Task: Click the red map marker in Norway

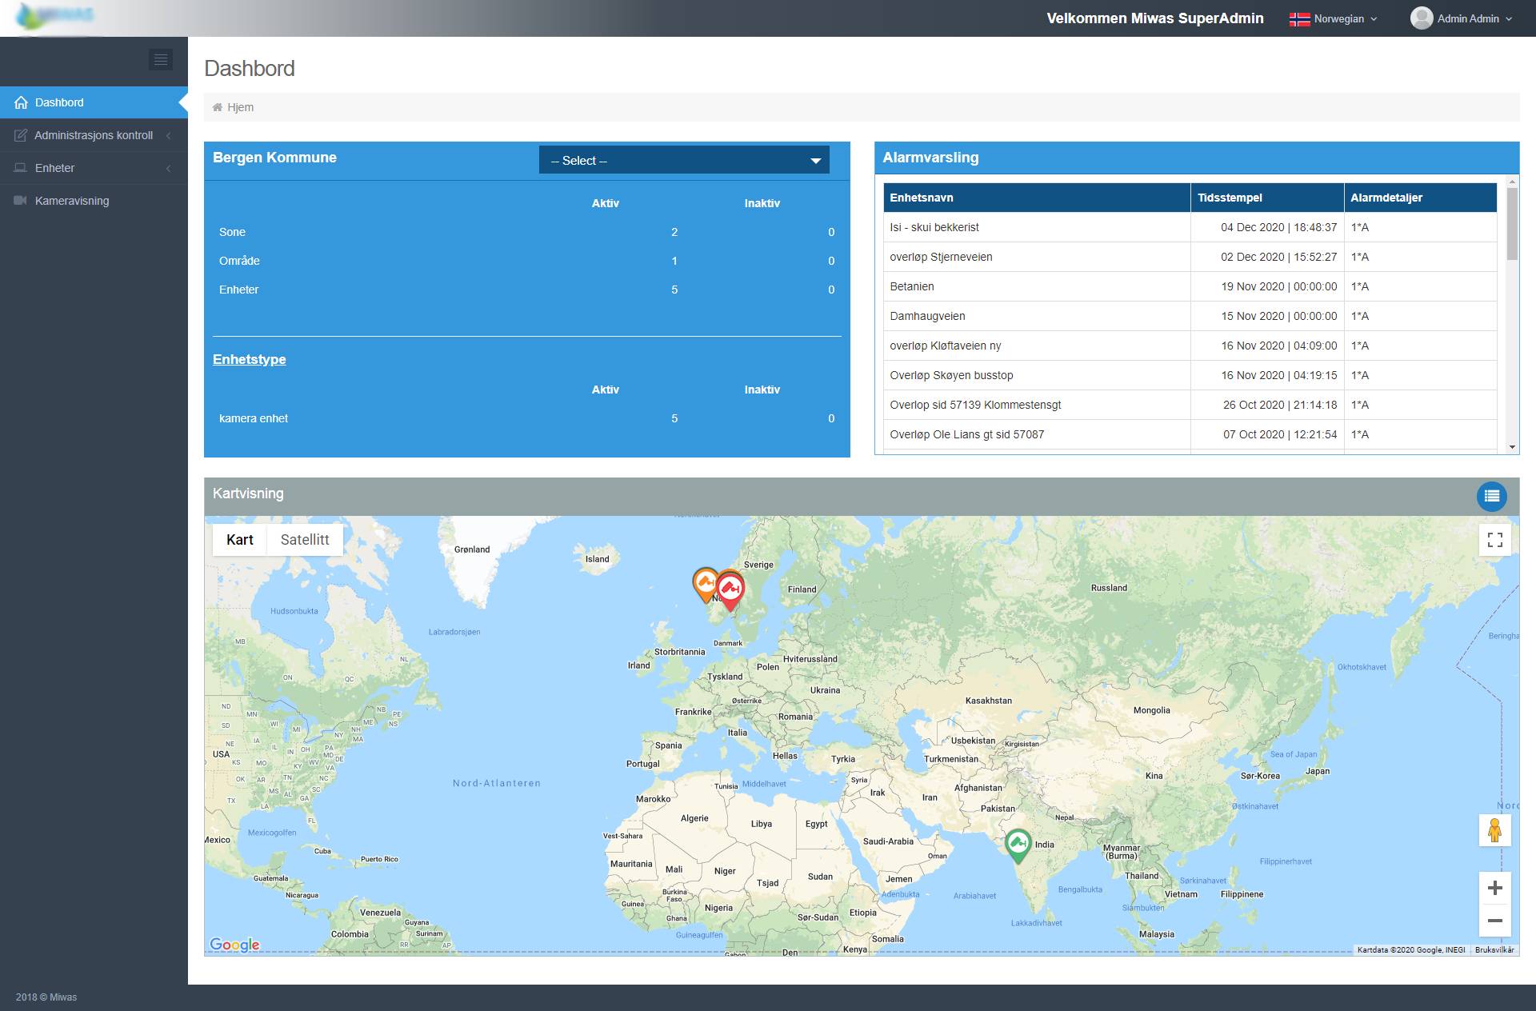Action: pos(730,589)
